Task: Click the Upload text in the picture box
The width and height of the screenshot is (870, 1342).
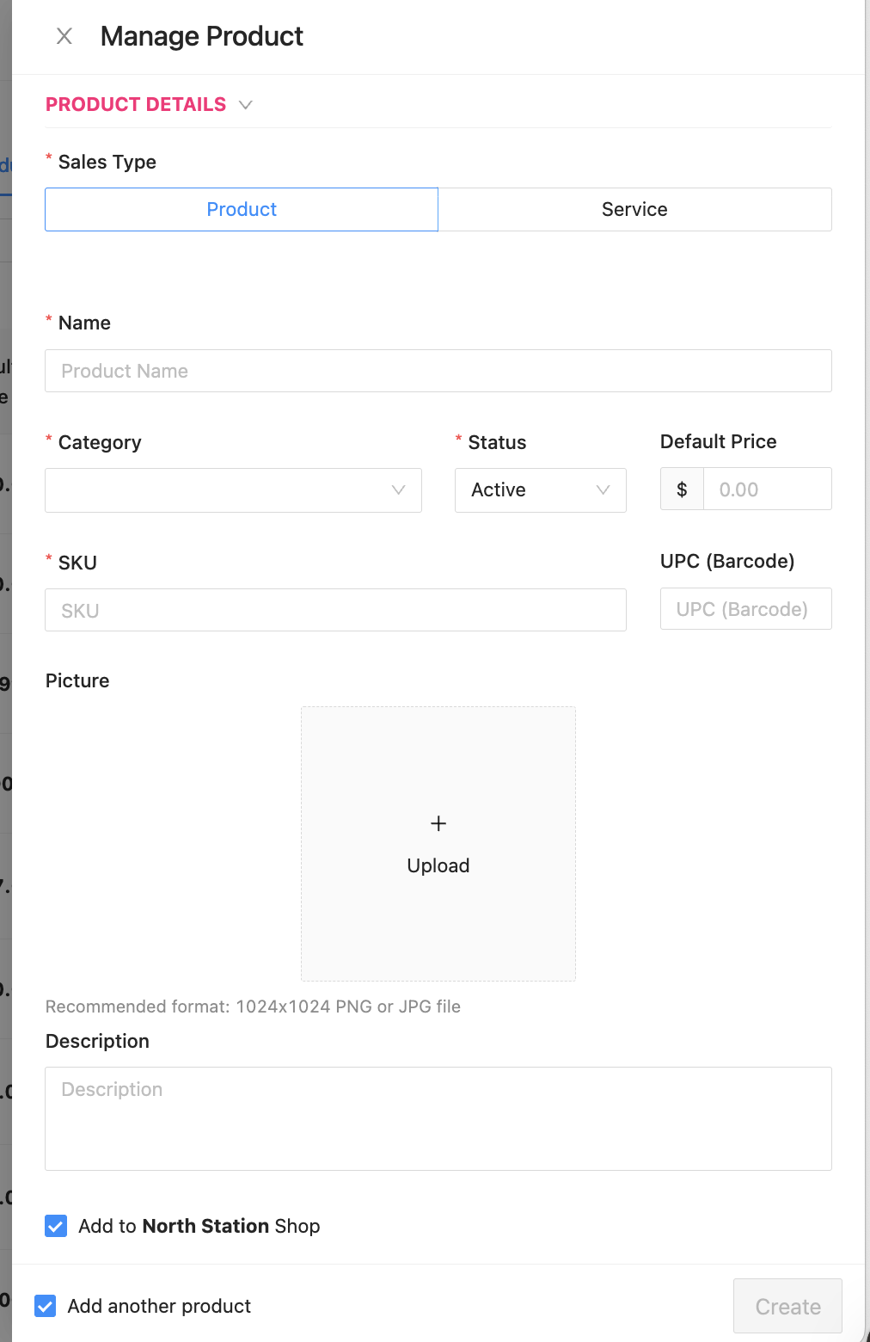Action: (x=438, y=865)
